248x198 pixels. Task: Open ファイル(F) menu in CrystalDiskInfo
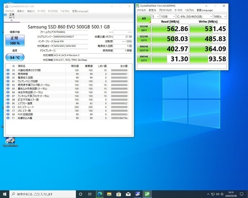10,11
